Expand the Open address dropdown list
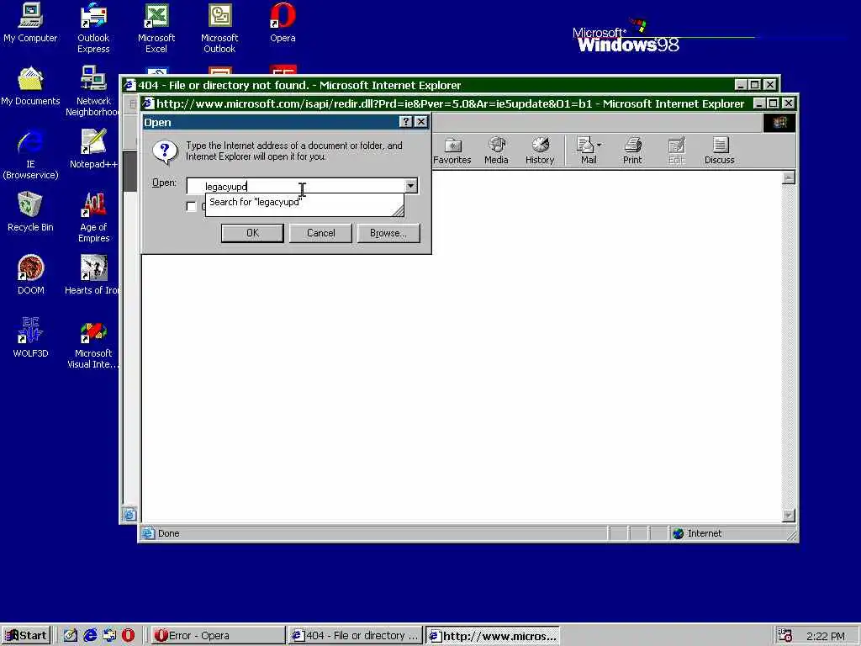Viewport: 861px width, 646px height. click(x=410, y=186)
